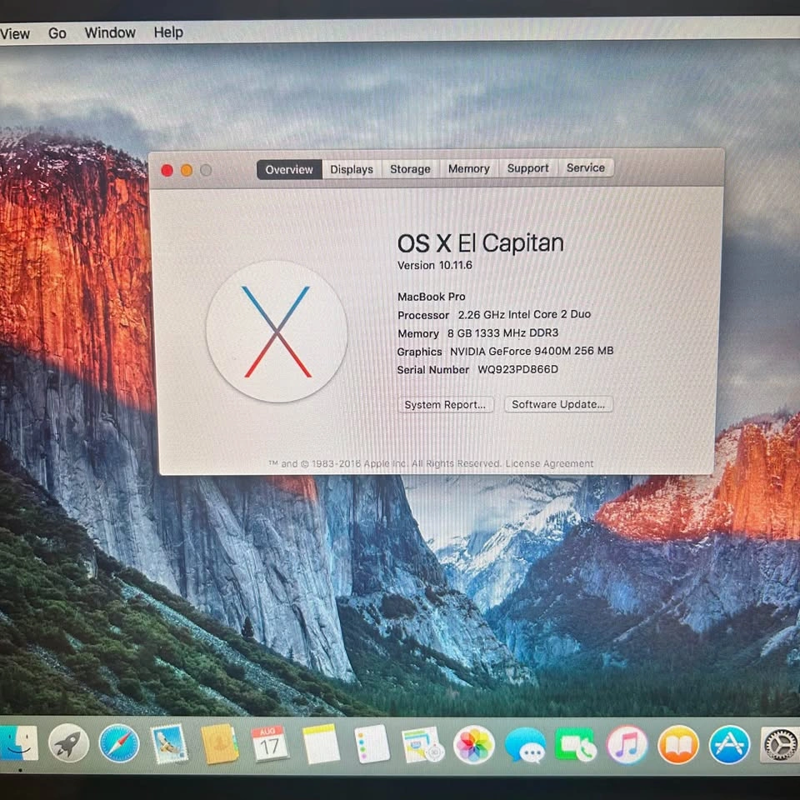Click the System Report... button

coord(445,405)
